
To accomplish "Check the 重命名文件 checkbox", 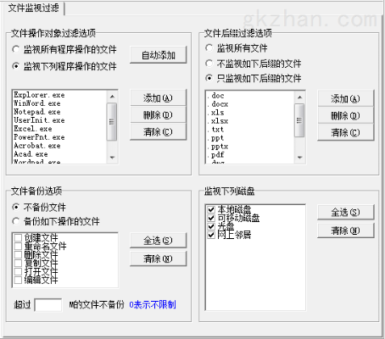I will (x=18, y=246).
